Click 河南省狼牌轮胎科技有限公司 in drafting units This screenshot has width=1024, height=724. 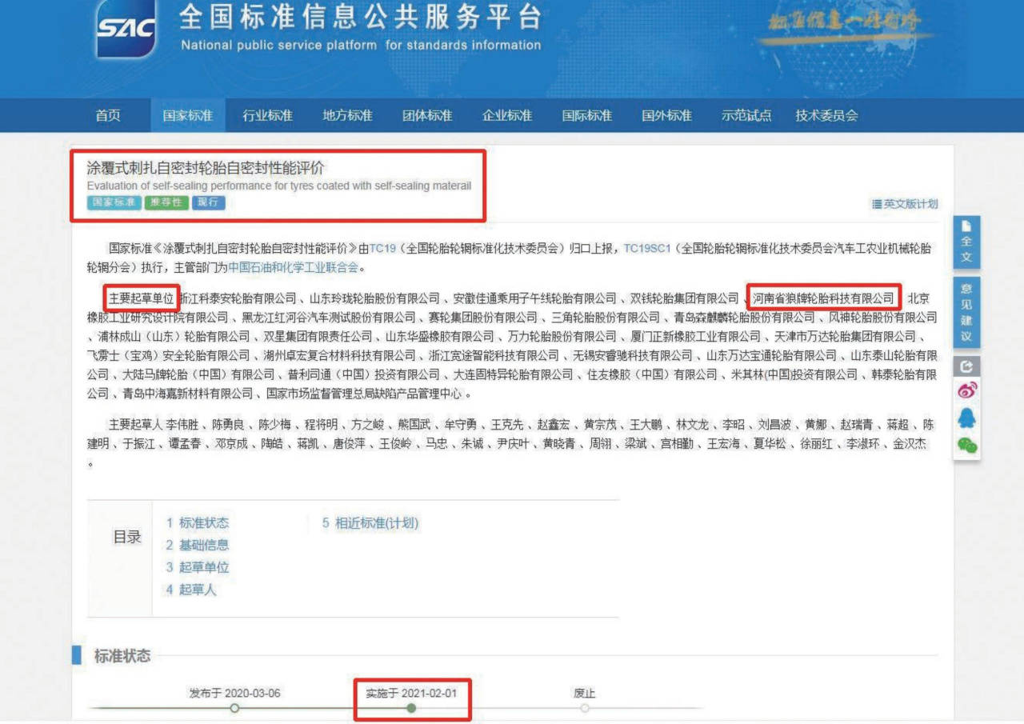[823, 298]
